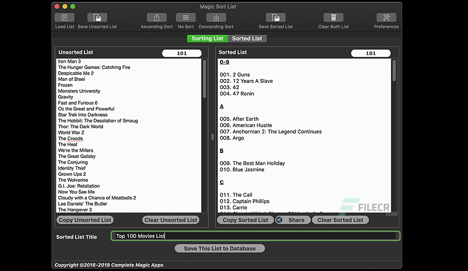Click '004. 47 Ronin' in sorted list
This screenshot has width=468, height=271.
click(237, 94)
